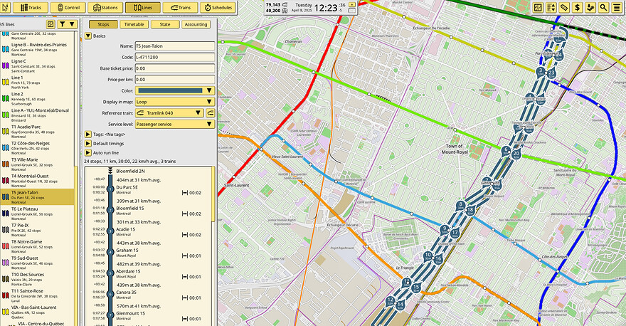Decrease game speed with minus button
The width and height of the screenshot is (626, 326).
coord(351,11)
